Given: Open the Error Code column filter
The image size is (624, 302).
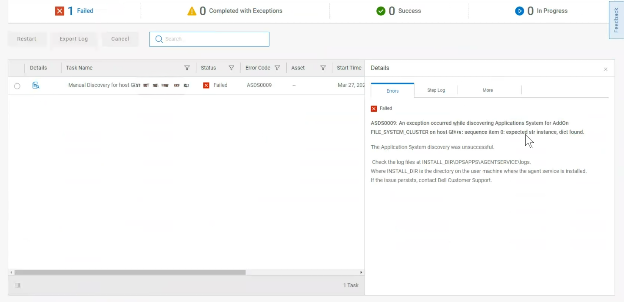Looking at the screenshot, I should 277,68.
